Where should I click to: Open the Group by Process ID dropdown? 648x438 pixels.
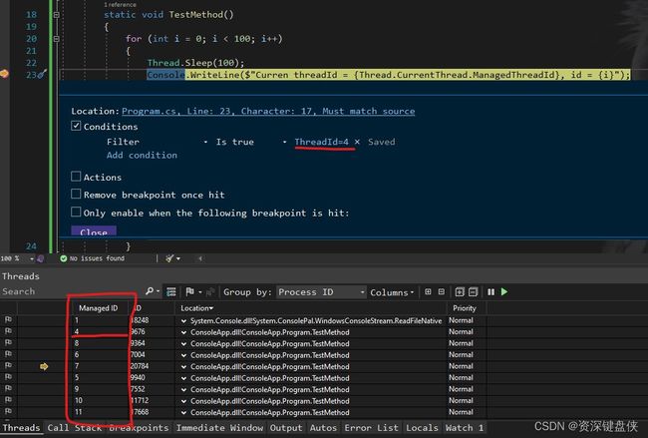click(321, 292)
